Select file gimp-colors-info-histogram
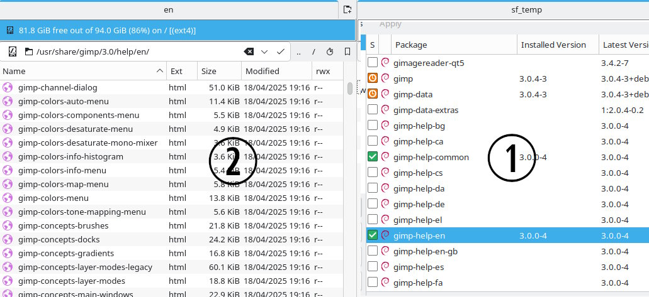 click(71, 156)
